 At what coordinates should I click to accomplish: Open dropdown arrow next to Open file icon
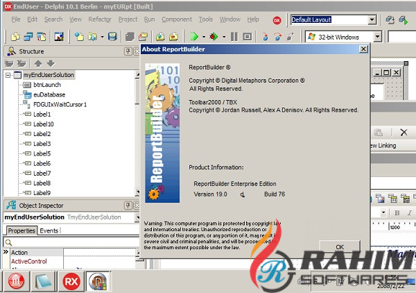(x=102, y=37)
